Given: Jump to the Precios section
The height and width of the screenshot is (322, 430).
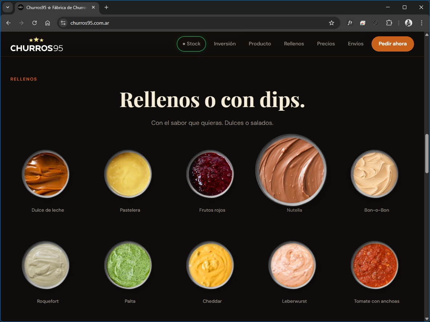Looking at the screenshot, I should click(326, 44).
